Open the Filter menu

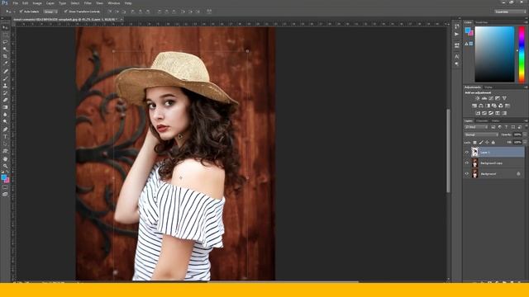pyautogui.click(x=88, y=3)
